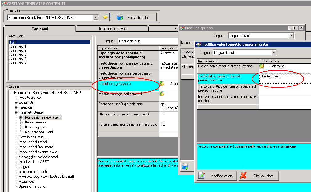The height and width of the screenshot is (192, 311).
Task: Click Avanzato value cell
Action: 169,55
